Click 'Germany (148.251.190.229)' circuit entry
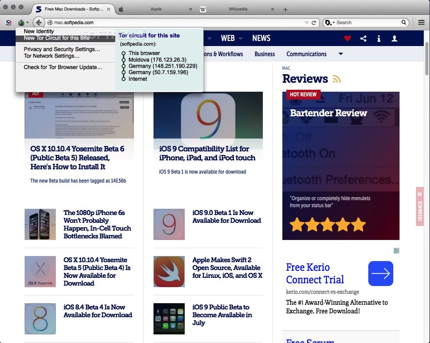Screen dimensions: 430x343 tap(163, 66)
